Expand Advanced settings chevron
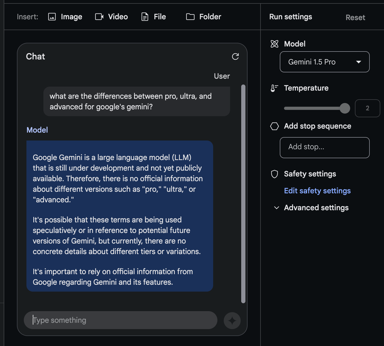The height and width of the screenshot is (346, 384). (x=277, y=208)
